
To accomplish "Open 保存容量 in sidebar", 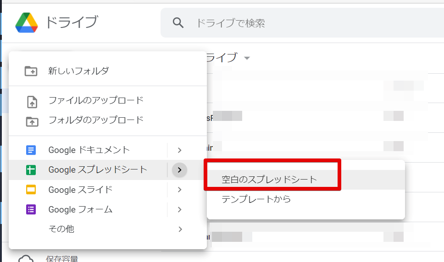I will pyautogui.click(x=62, y=259).
